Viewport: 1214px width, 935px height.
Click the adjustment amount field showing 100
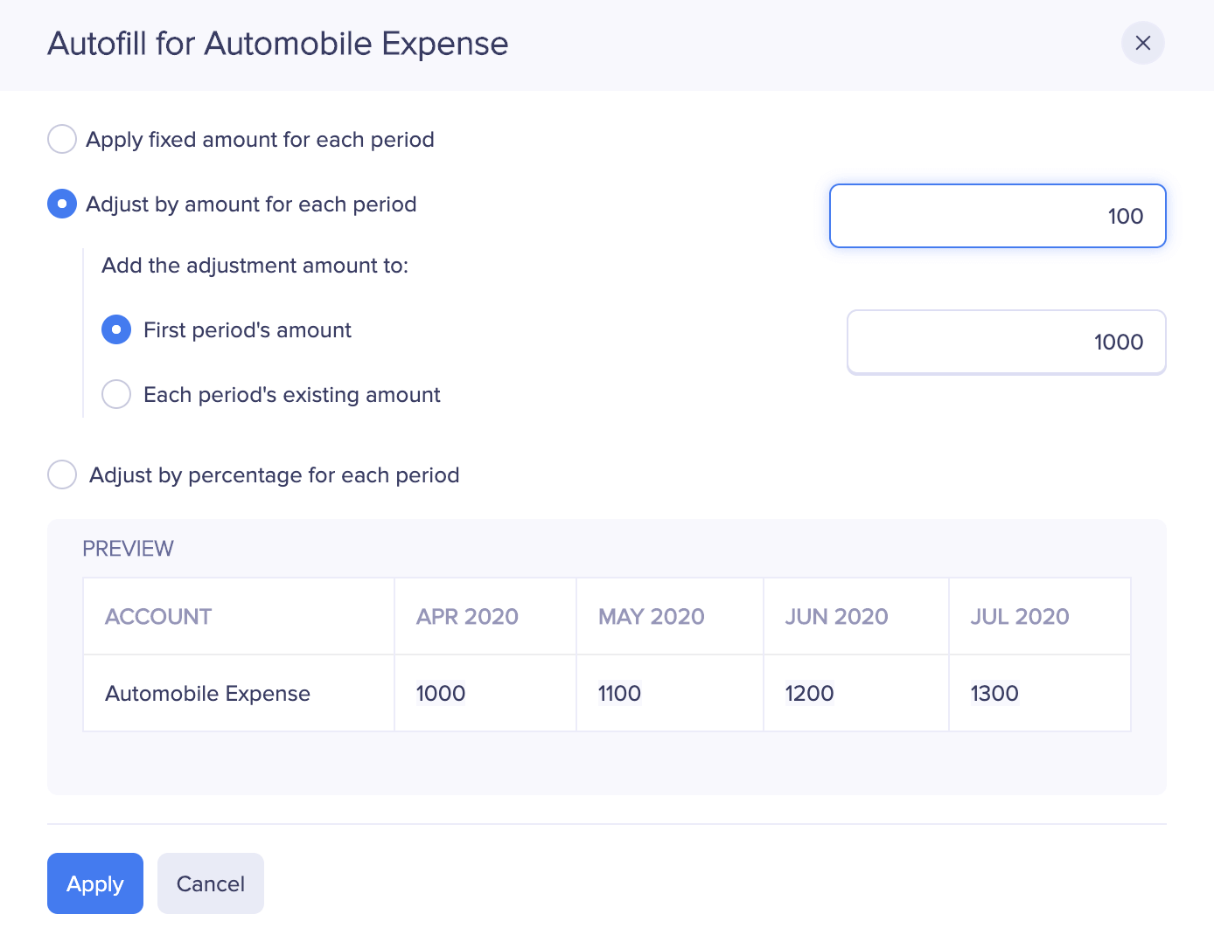pyautogui.click(x=997, y=216)
